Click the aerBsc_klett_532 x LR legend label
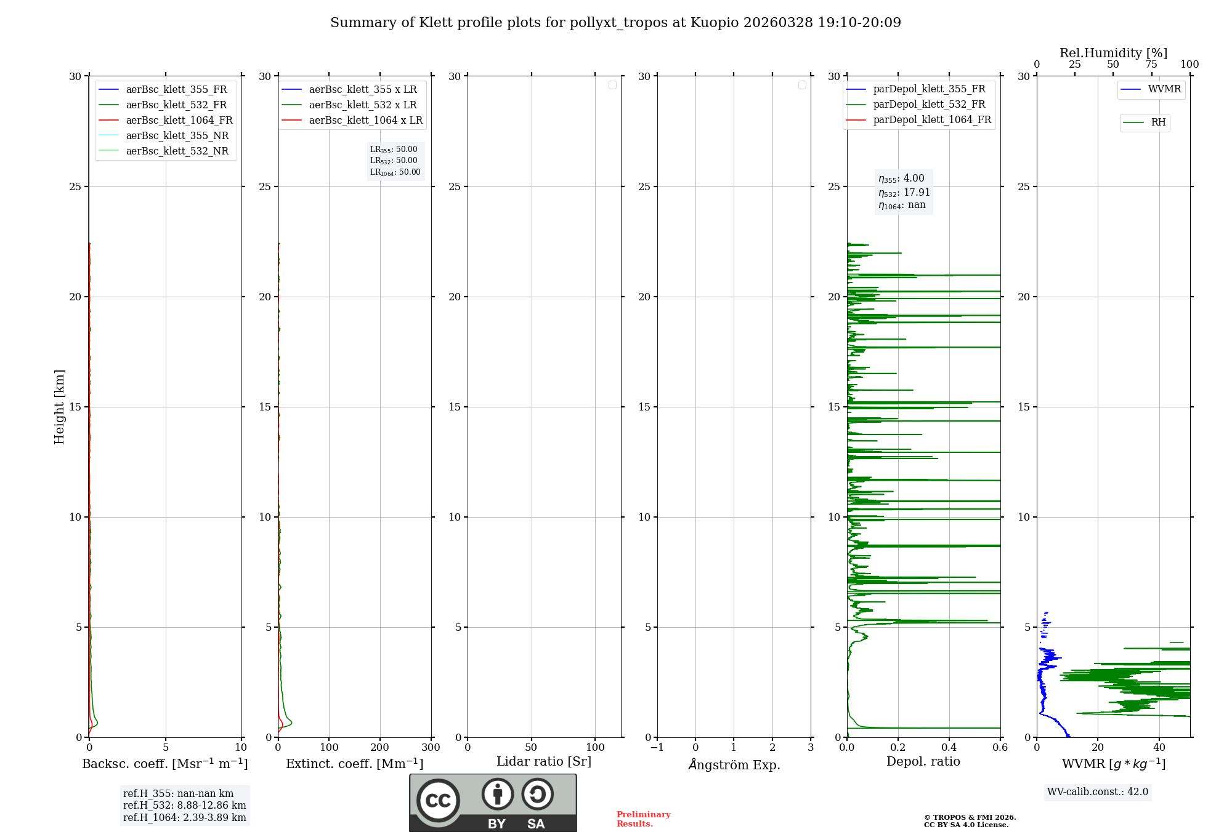 (363, 105)
